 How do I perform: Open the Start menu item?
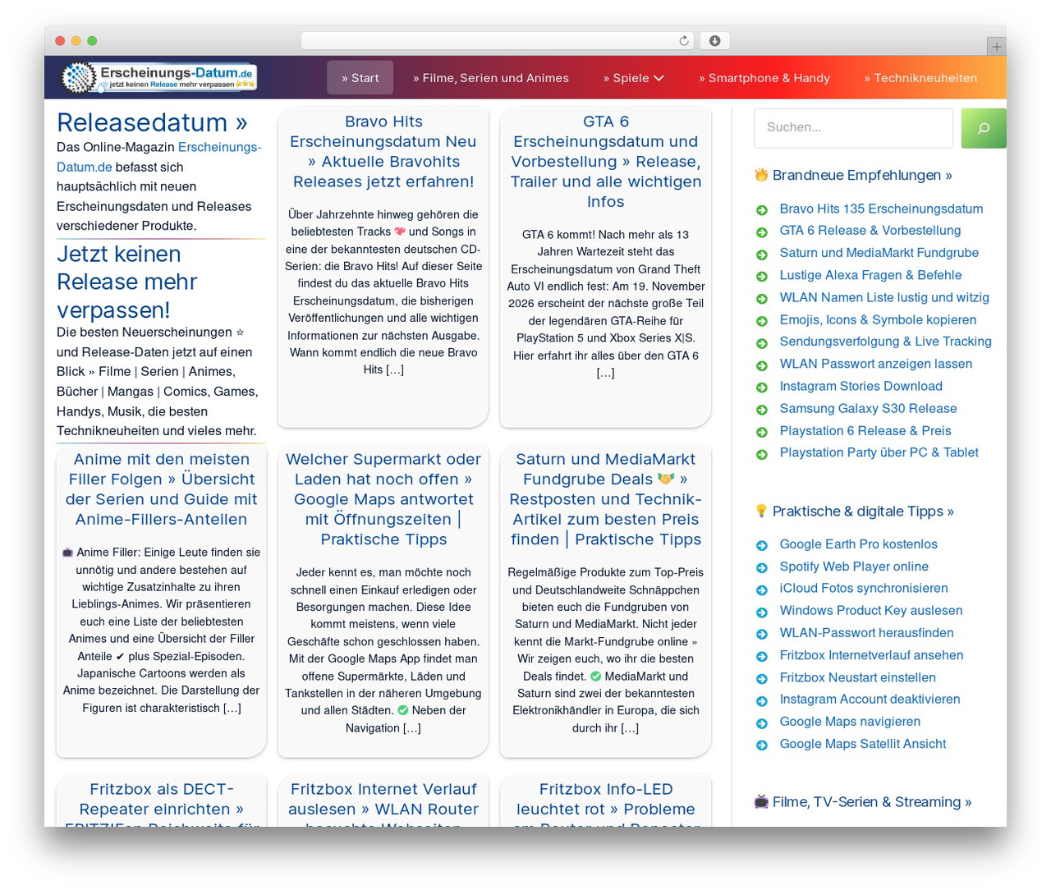tap(360, 78)
